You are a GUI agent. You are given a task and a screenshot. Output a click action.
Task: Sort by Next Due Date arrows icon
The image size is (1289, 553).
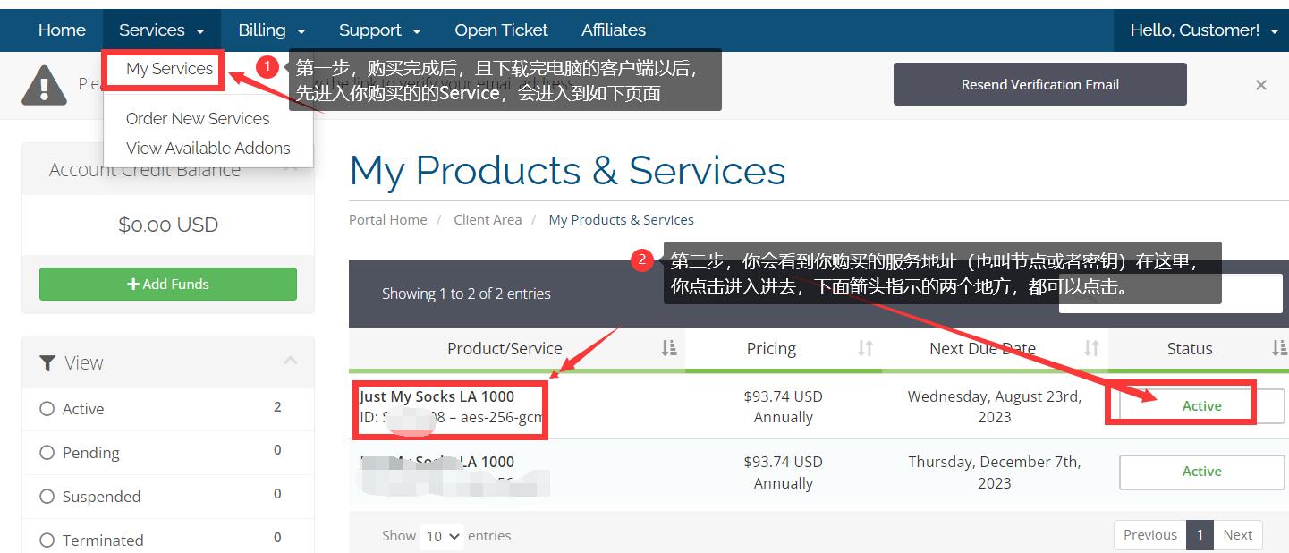point(1091,348)
